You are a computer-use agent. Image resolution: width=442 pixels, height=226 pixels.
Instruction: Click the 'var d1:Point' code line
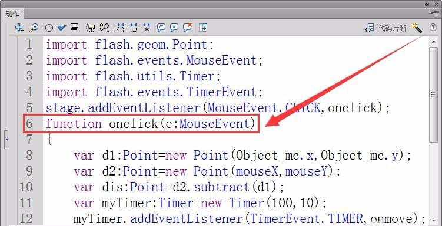[x=242, y=155]
